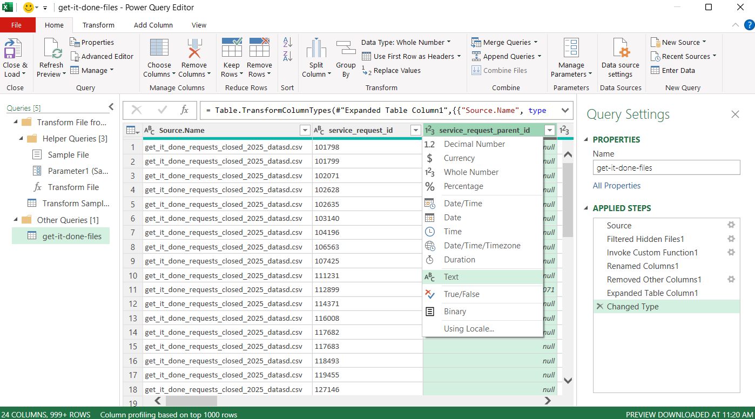Close the Query Settings pane
Image resolution: width=755 pixels, height=419 pixels.
tap(735, 114)
